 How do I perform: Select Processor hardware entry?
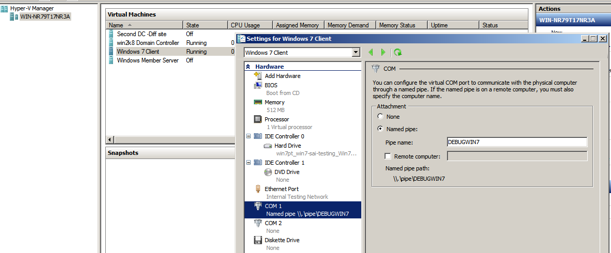(302, 123)
